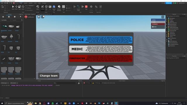This screenshot has width=187, height=105.
Task: Open the My Models dropdown in Toolbox
Action: [x=6, y=20]
